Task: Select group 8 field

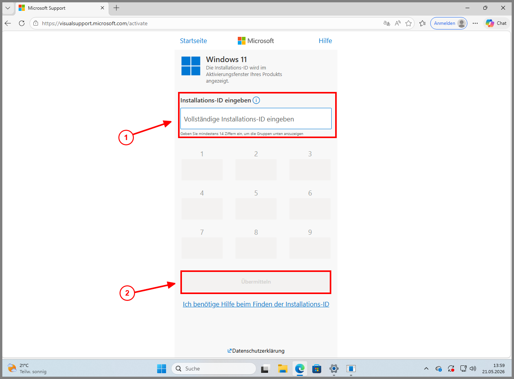Action: point(256,248)
